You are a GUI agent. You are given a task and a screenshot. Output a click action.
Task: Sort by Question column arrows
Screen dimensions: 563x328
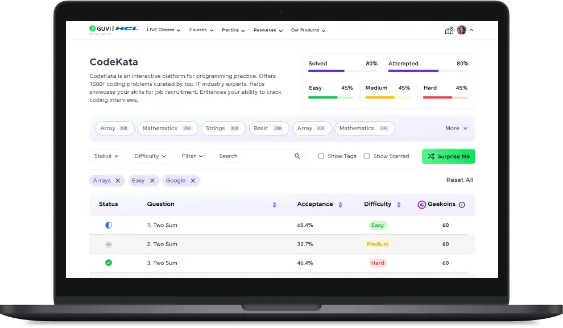tap(275, 205)
